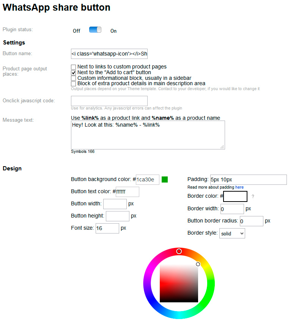The image size is (296, 324).
Task: Click the Font size field
Action: (107, 228)
